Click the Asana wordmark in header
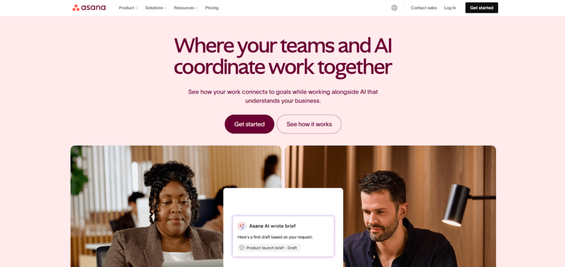Image resolution: width=565 pixels, height=267 pixels. coord(94,8)
